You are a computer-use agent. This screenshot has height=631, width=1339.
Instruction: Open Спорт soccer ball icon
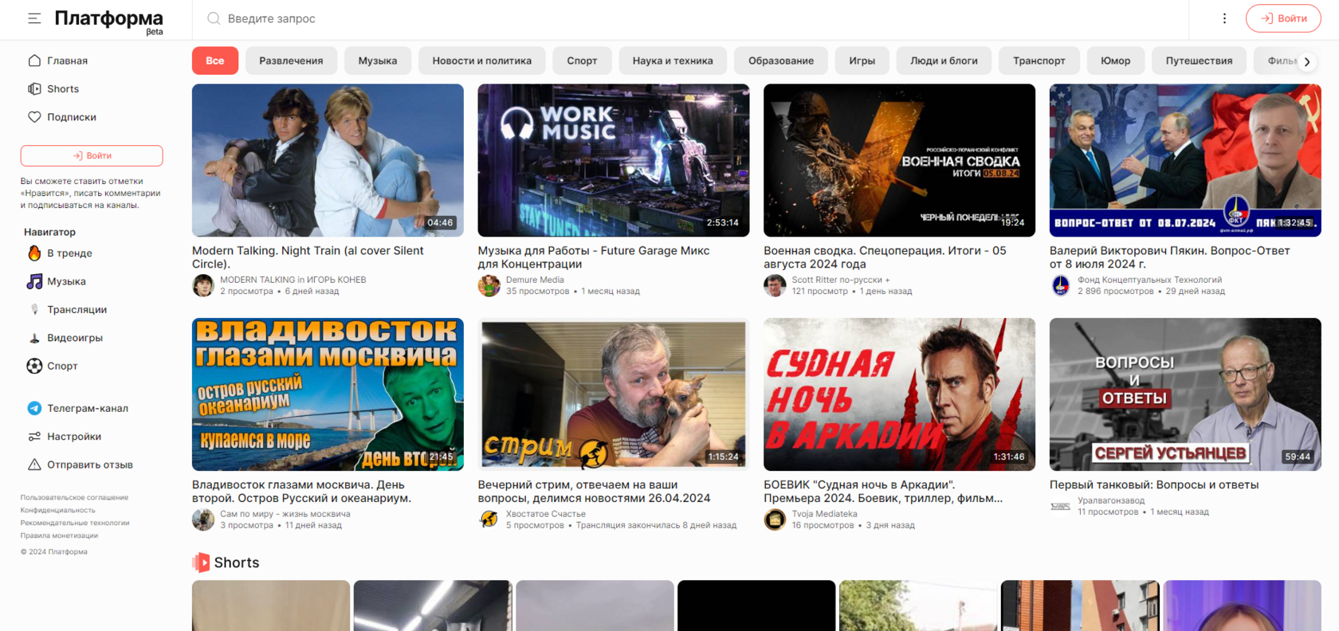click(34, 366)
